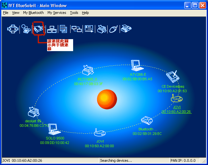This screenshot has height=165, width=208.
Task: Close the BlueSoleil main window
Action: (x=202, y=5)
